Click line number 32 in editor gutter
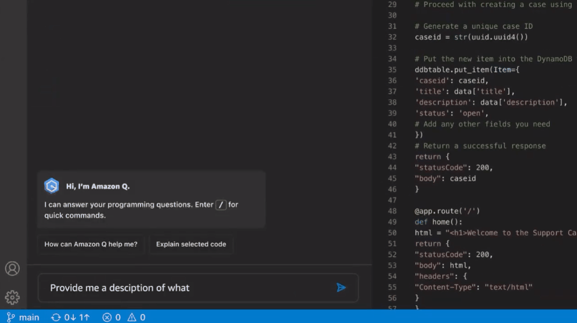 392,37
